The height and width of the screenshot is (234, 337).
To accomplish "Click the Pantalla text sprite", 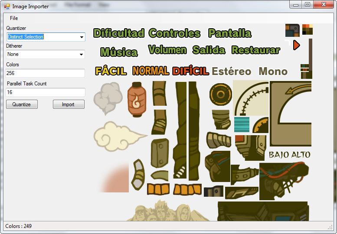I will click(x=230, y=33).
